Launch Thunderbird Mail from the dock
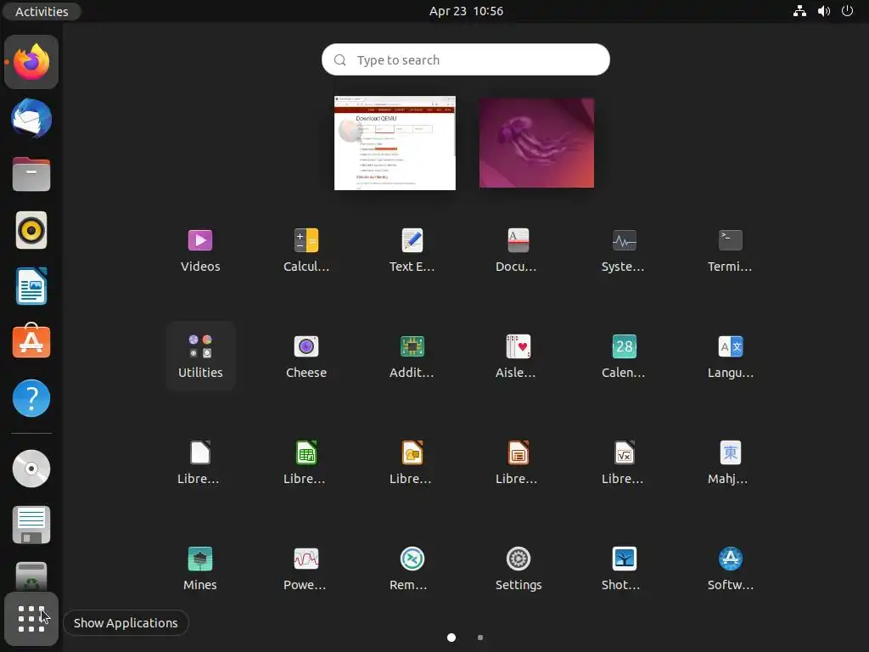The width and height of the screenshot is (869, 652). pyautogui.click(x=31, y=118)
